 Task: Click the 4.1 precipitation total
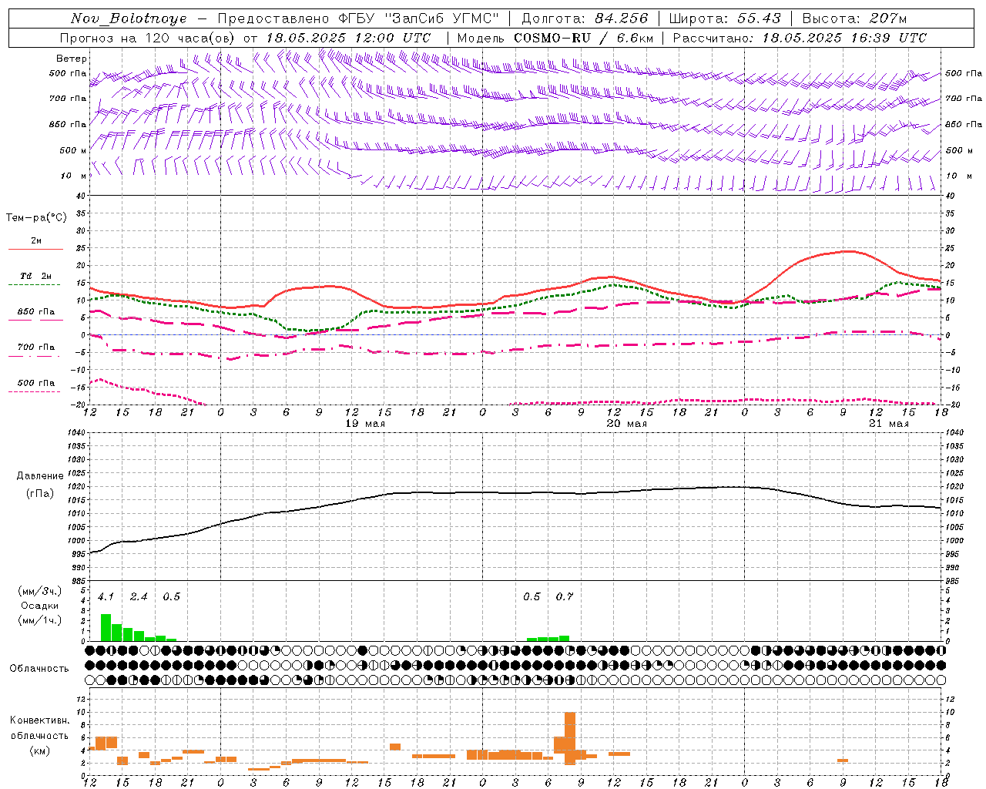106,597
